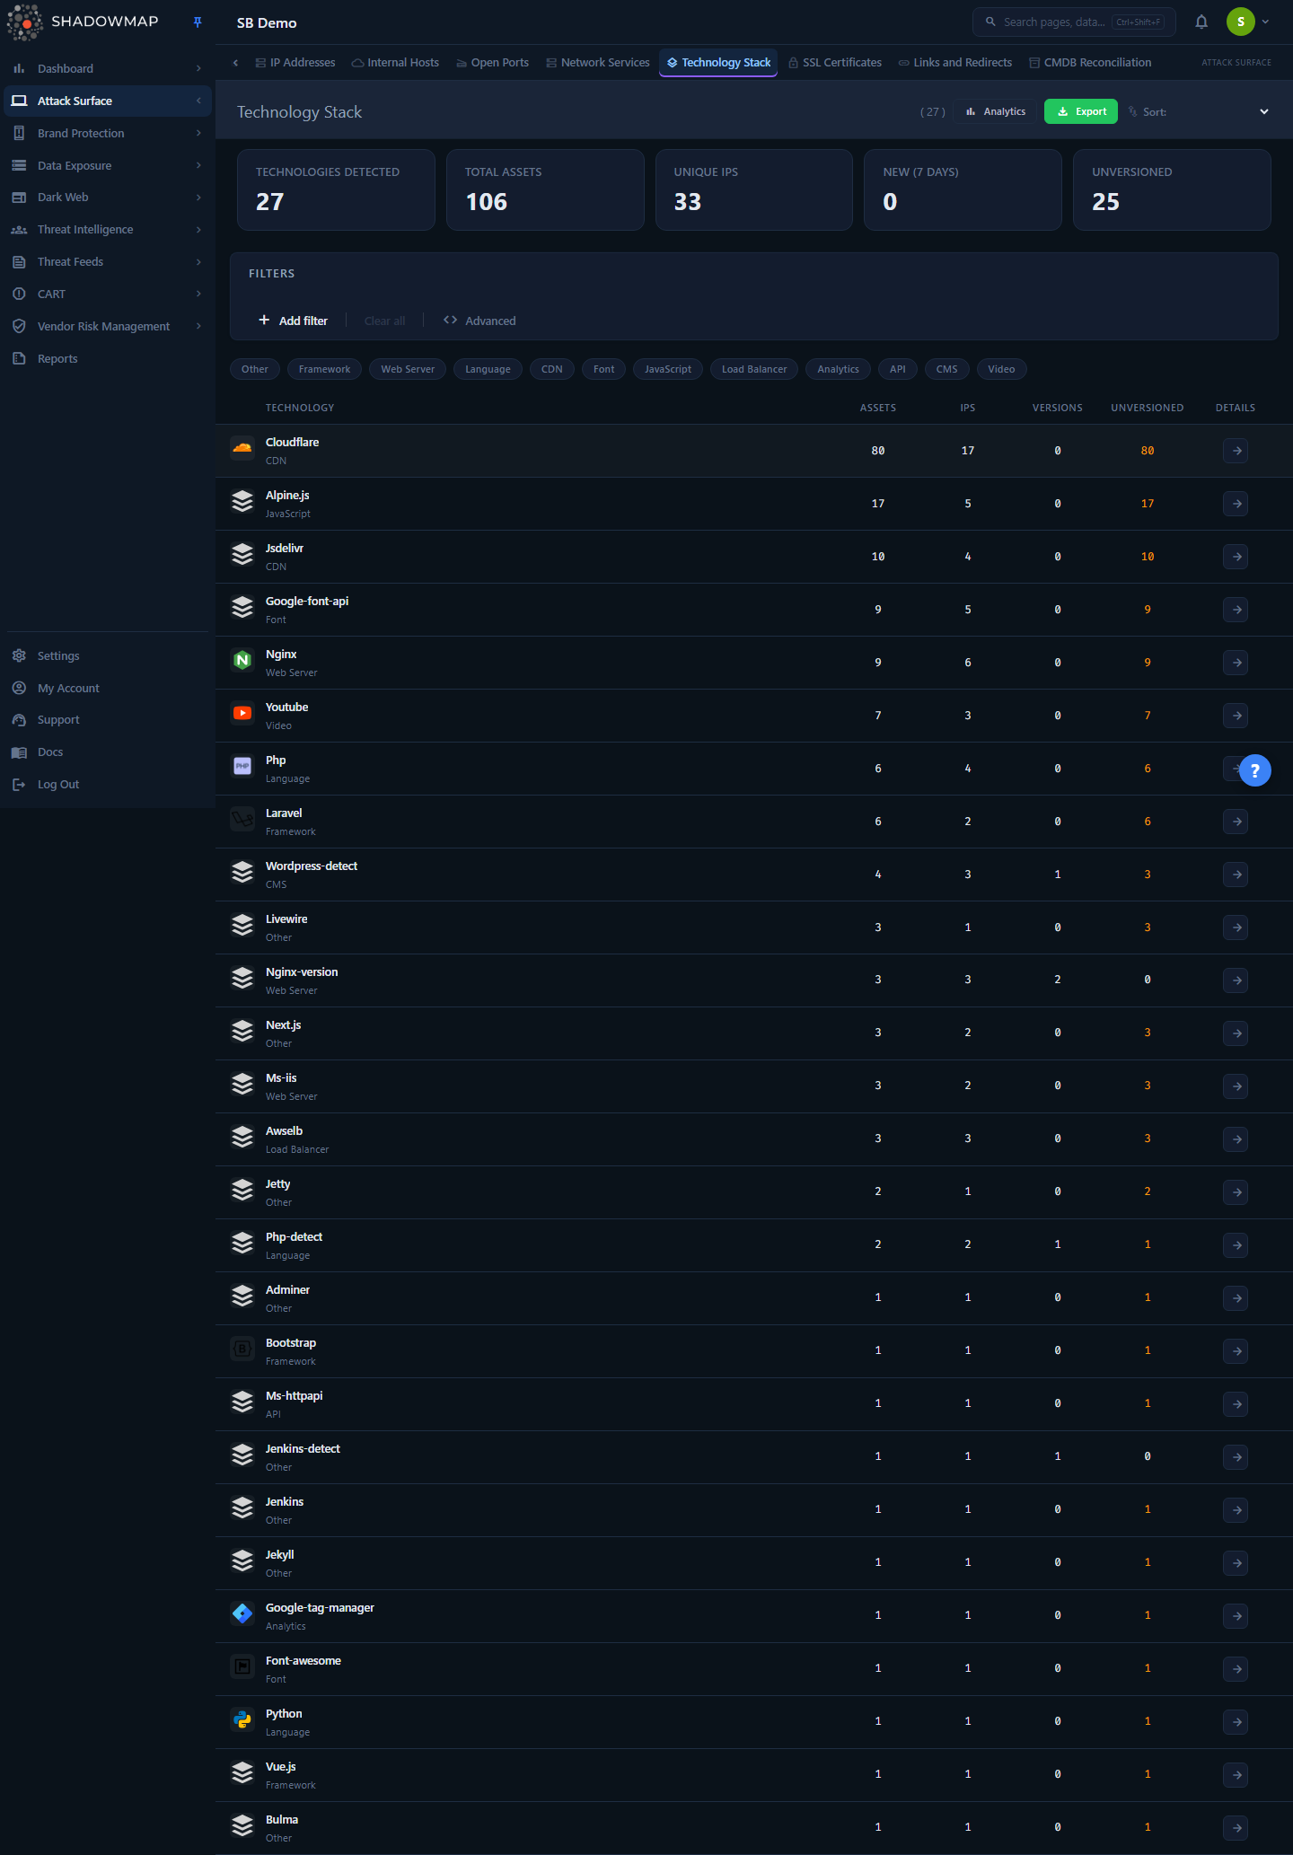Open notifications bell
The width and height of the screenshot is (1293, 1855).
click(1201, 22)
